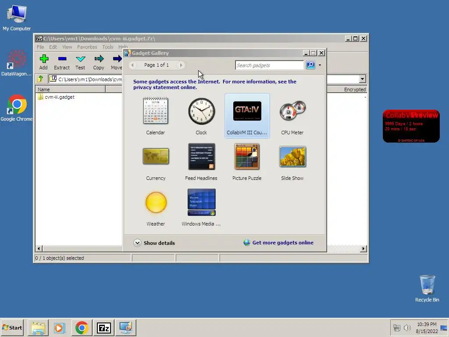Select the Currency gadget
Screen dimensions: 449x337
[156, 162]
